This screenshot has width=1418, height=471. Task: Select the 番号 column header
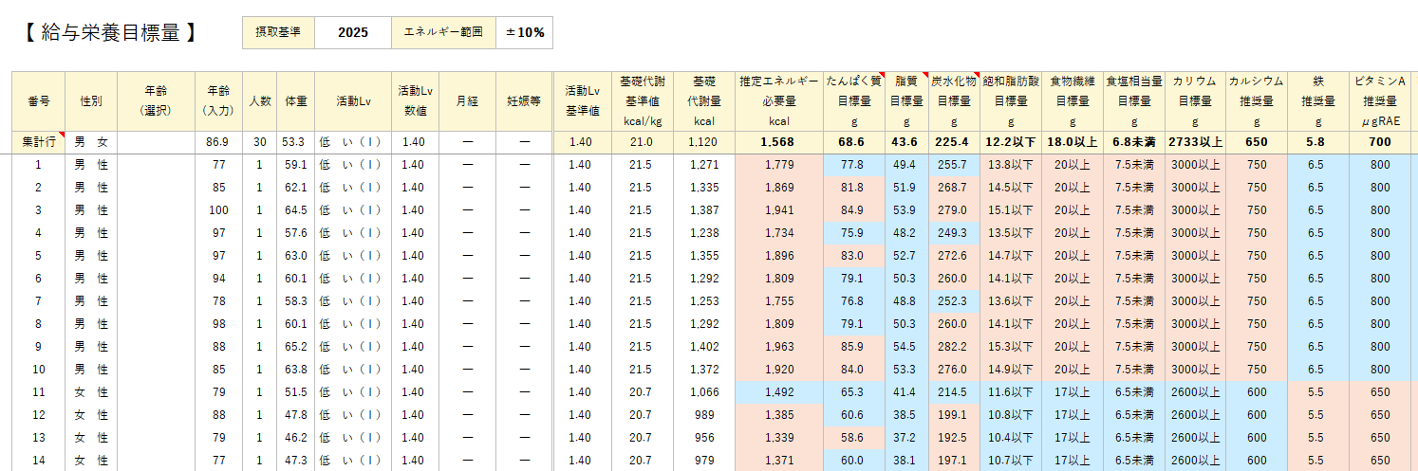39,100
